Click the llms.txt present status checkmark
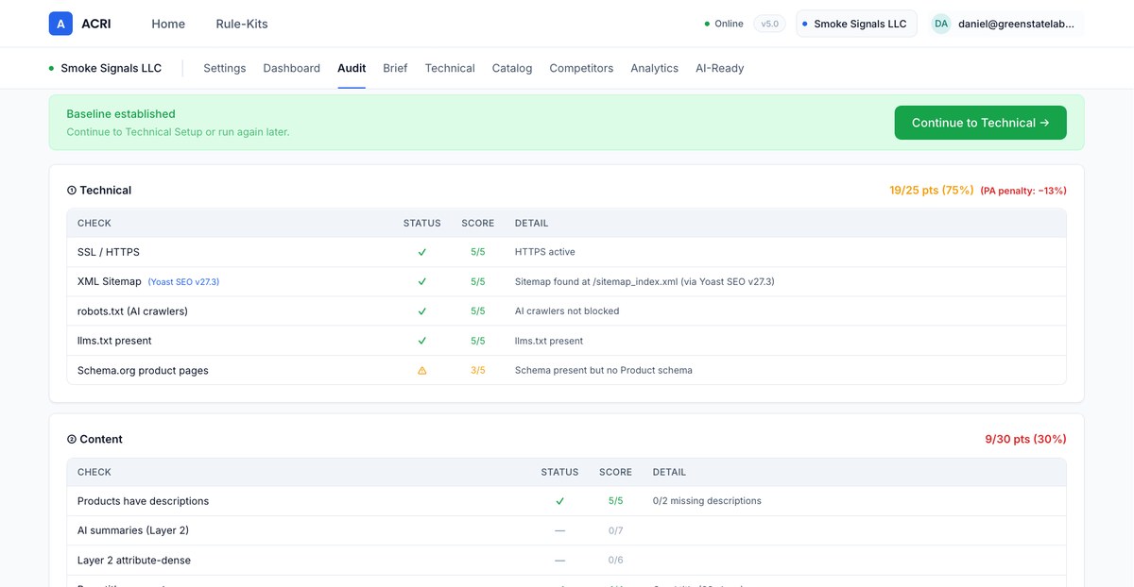The image size is (1134, 587). coord(421,341)
